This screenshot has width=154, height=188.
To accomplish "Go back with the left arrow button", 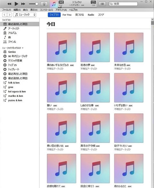I will 4,15.
